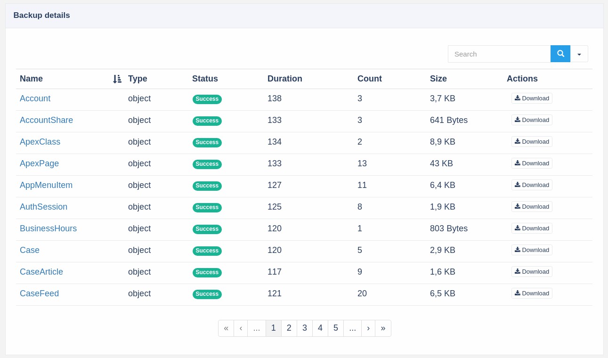Open the CaseArticle backup link
Image resolution: width=608 pixels, height=358 pixels.
(41, 272)
